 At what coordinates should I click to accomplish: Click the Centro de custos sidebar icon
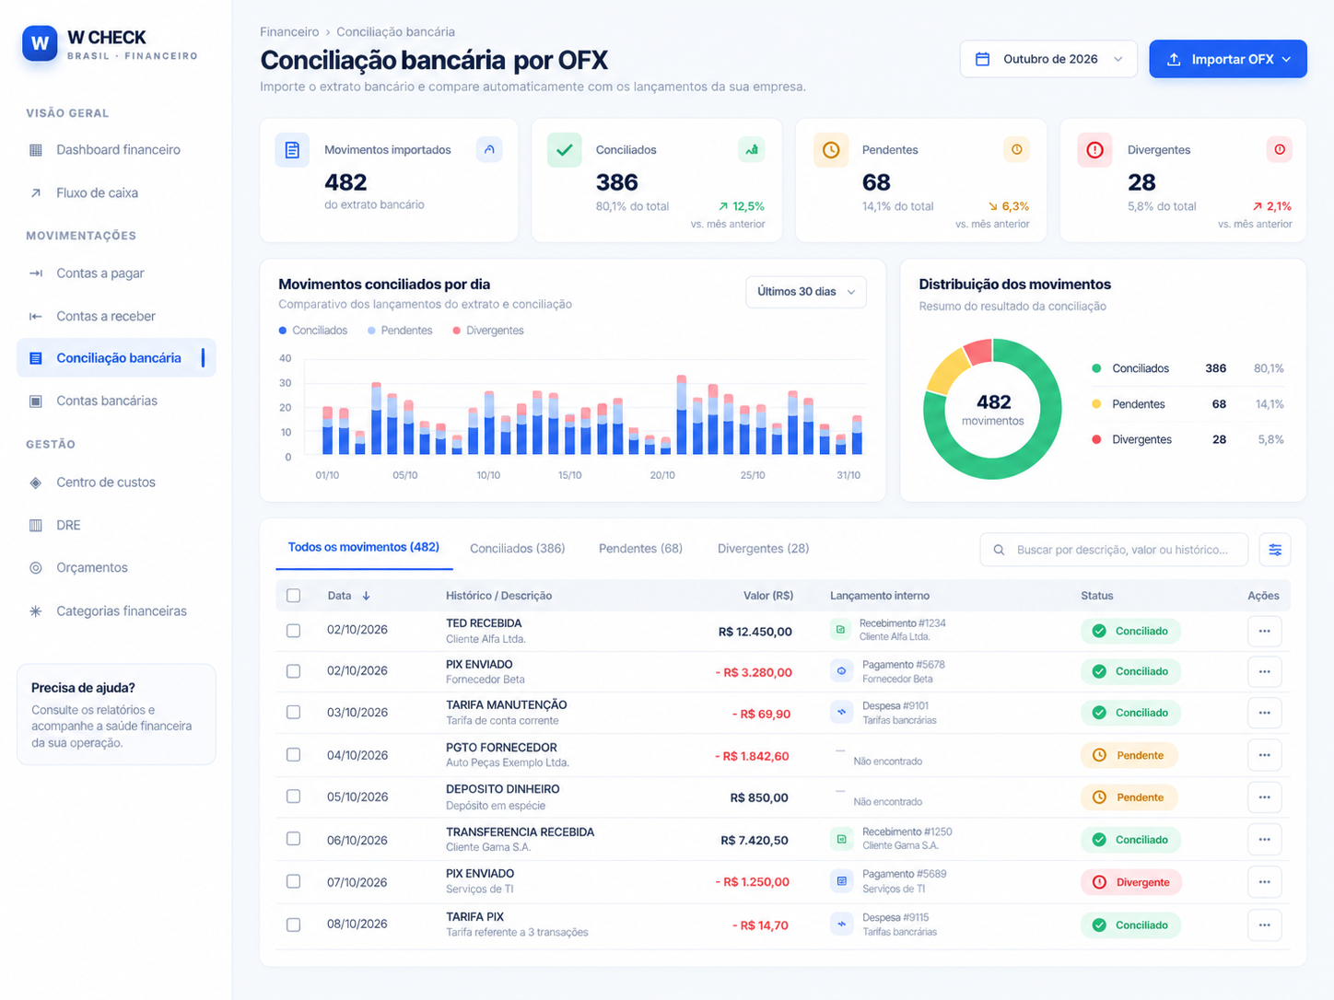click(x=36, y=483)
